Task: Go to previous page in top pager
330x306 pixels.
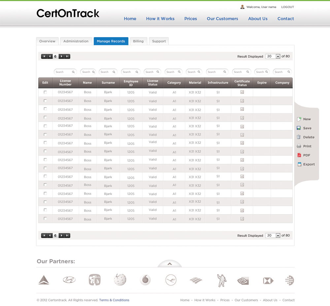Action: 50,56
